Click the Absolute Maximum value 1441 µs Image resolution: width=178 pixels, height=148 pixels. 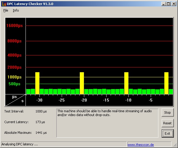click(x=41, y=133)
